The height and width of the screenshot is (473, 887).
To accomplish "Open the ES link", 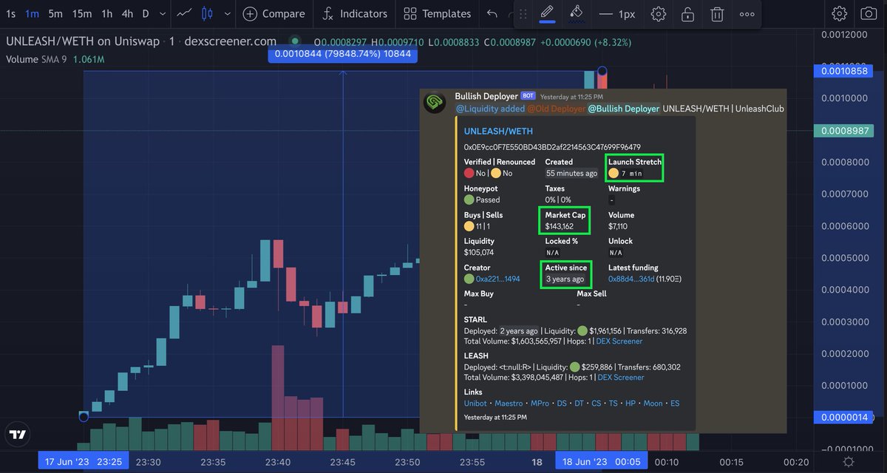I will (674, 404).
